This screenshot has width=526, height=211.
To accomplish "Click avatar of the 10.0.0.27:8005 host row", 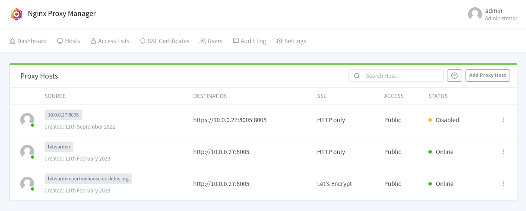I will tap(27, 120).
